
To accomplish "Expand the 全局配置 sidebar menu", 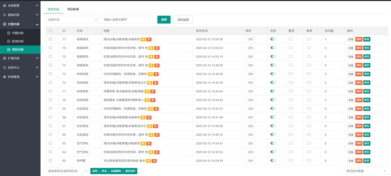I will click(x=20, y=5).
